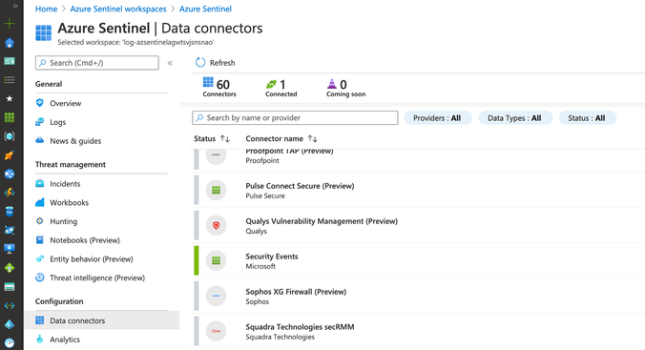
Task: Select Squadra Technologies secRMM connector name
Action: pyautogui.click(x=300, y=327)
